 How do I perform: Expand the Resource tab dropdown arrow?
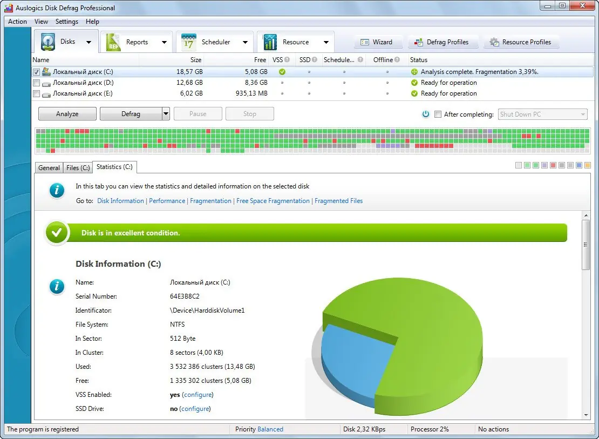[326, 42]
